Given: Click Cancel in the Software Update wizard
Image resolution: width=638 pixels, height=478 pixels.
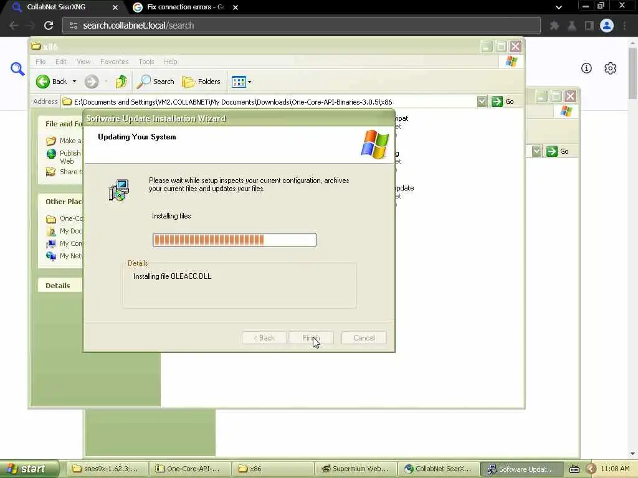Looking at the screenshot, I should pos(364,338).
